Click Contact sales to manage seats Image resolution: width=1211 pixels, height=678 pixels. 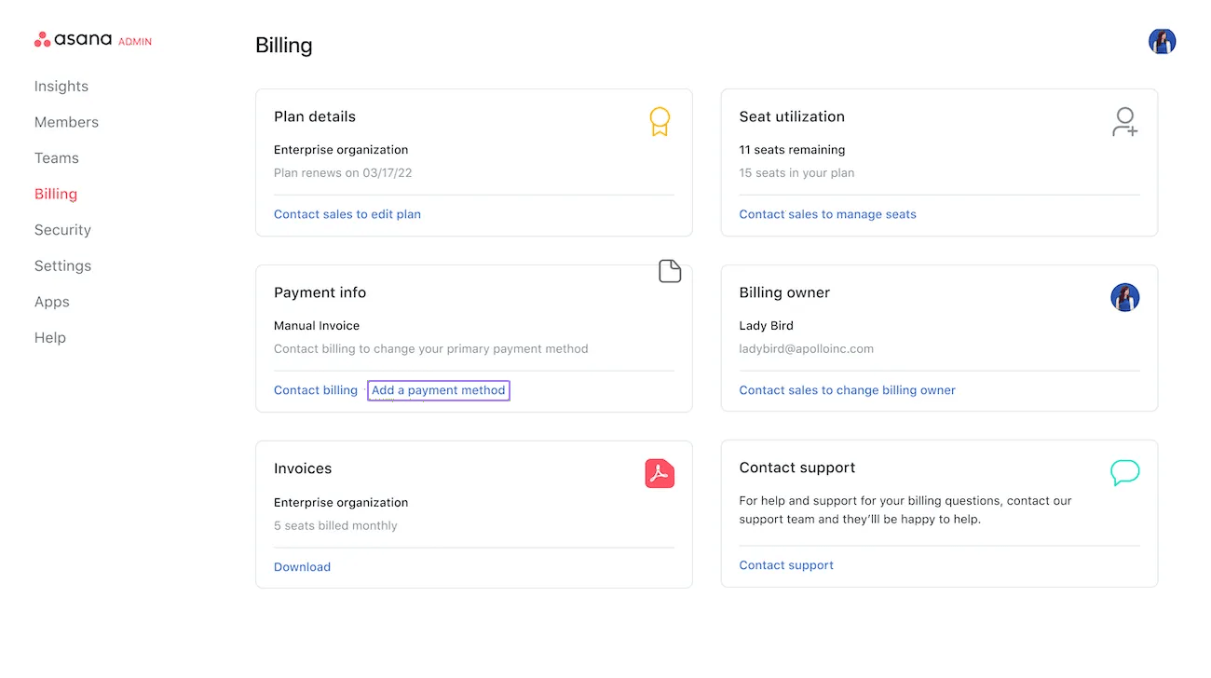click(x=827, y=214)
